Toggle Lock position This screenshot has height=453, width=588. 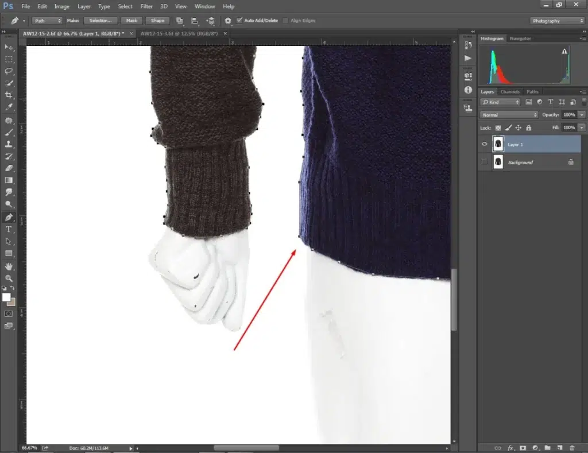tap(519, 128)
